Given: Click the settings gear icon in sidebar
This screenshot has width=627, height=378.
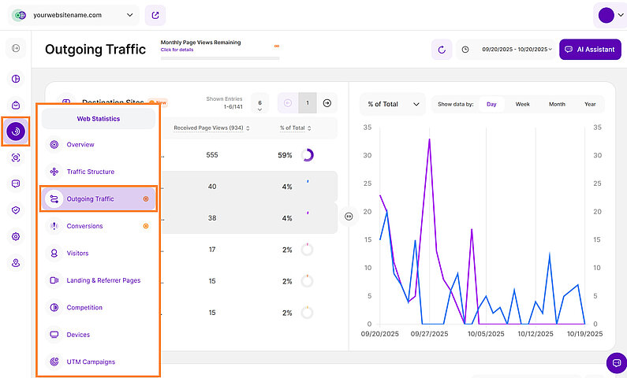Looking at the screenshot, I should pos(16,236).
